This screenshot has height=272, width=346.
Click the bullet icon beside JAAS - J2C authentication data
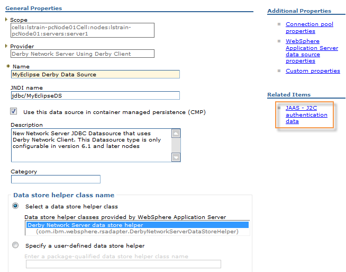[x=280, y=108]
